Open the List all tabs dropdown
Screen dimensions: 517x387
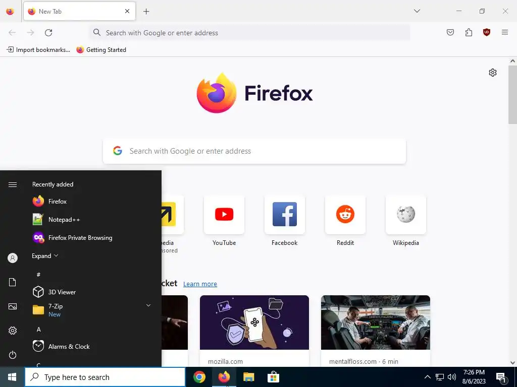[x=417, y=11]
